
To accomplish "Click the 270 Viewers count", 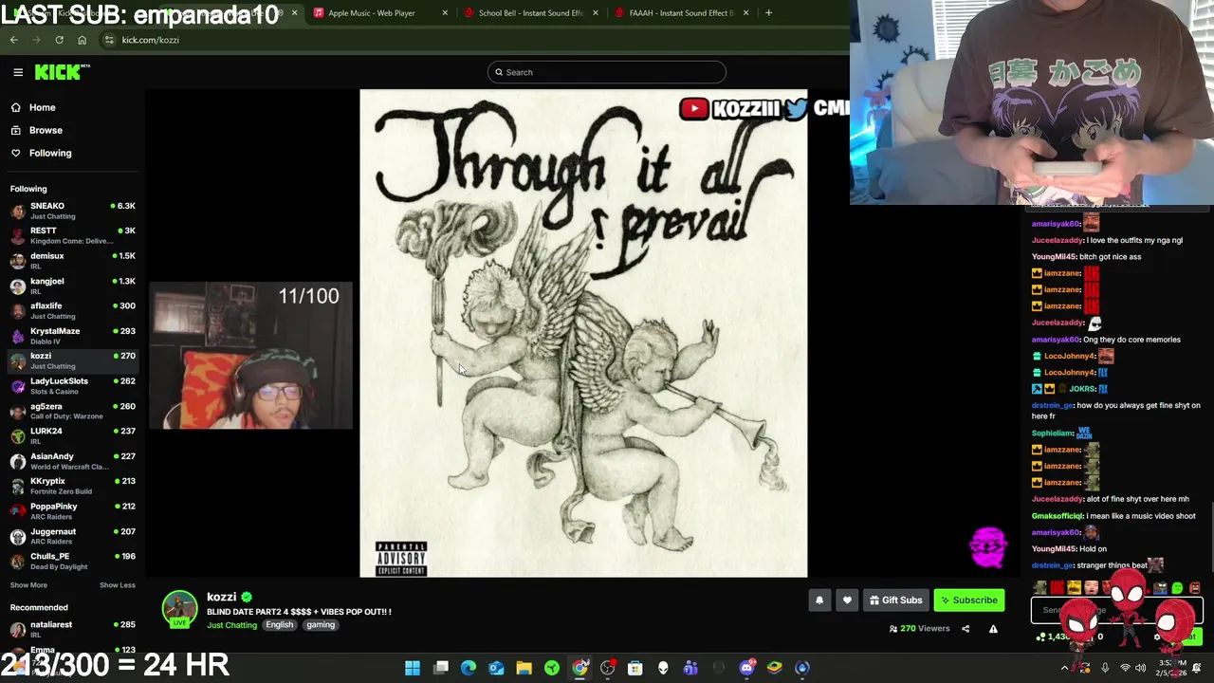I will click(x=919, y=629).
